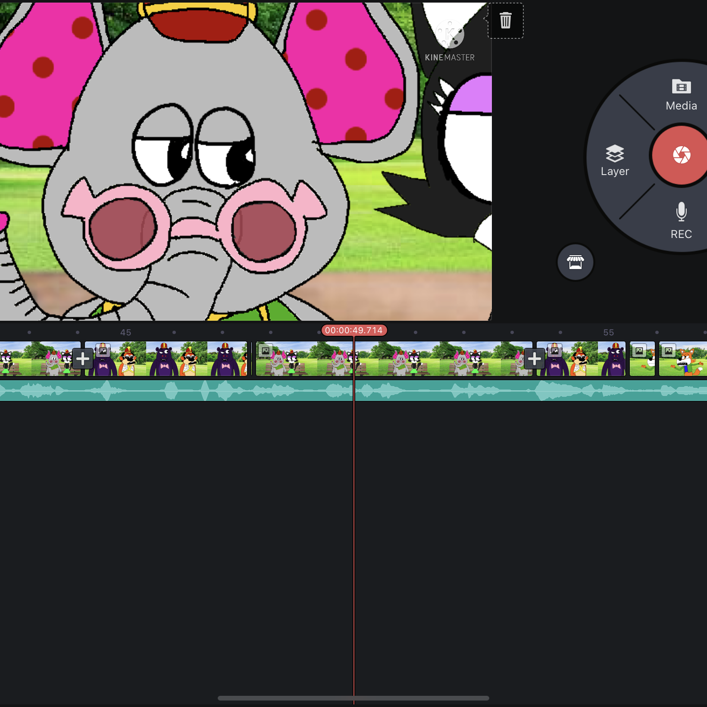The width and height of the screenshot is (707, 707).
Task: Open the Asset Store shop icon
Action: coord(575,262)
